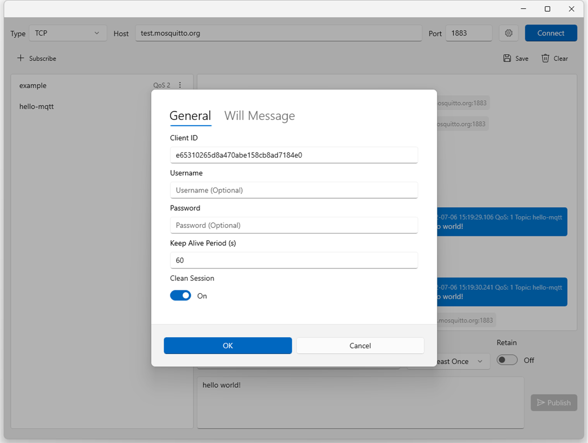Select the General tab

(x=190, y=116)
